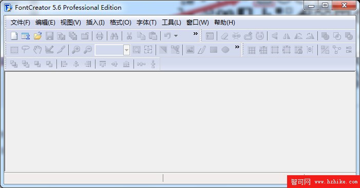Image resolution: width=360 pixels, height=188 pixels.
Task: Open the 窗口(W) menu
Action: click(x=197, y=23)
